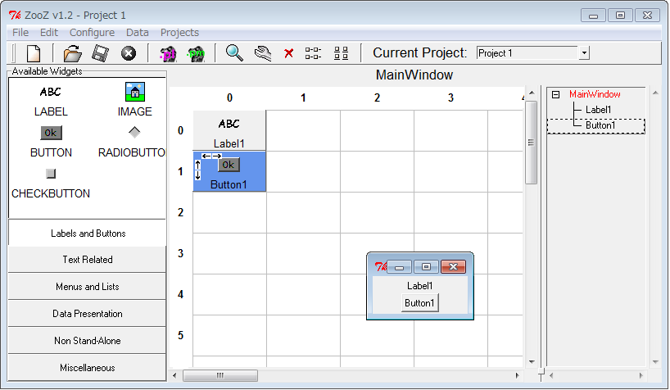Pick the IMAGE widget picture icon
Viewport: 670px width, 390px height.
click(x=135, y=92)
